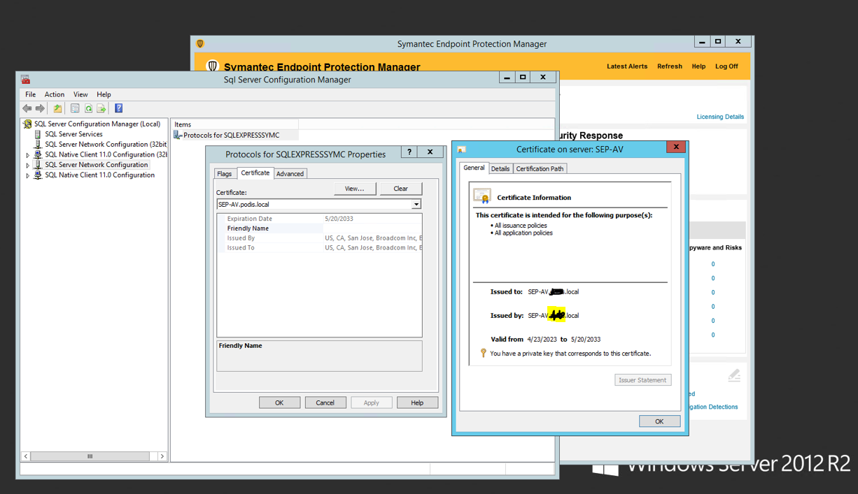Click the SQL Server Network Configuration (32bit) icon
858x494 pixels.
click(x=38, y=144)
